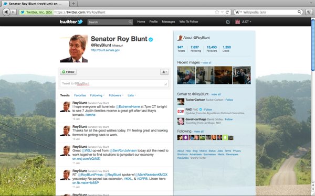Click the verified badge next to name
Screen dimensions: 315x196
(x=151, y=39)
